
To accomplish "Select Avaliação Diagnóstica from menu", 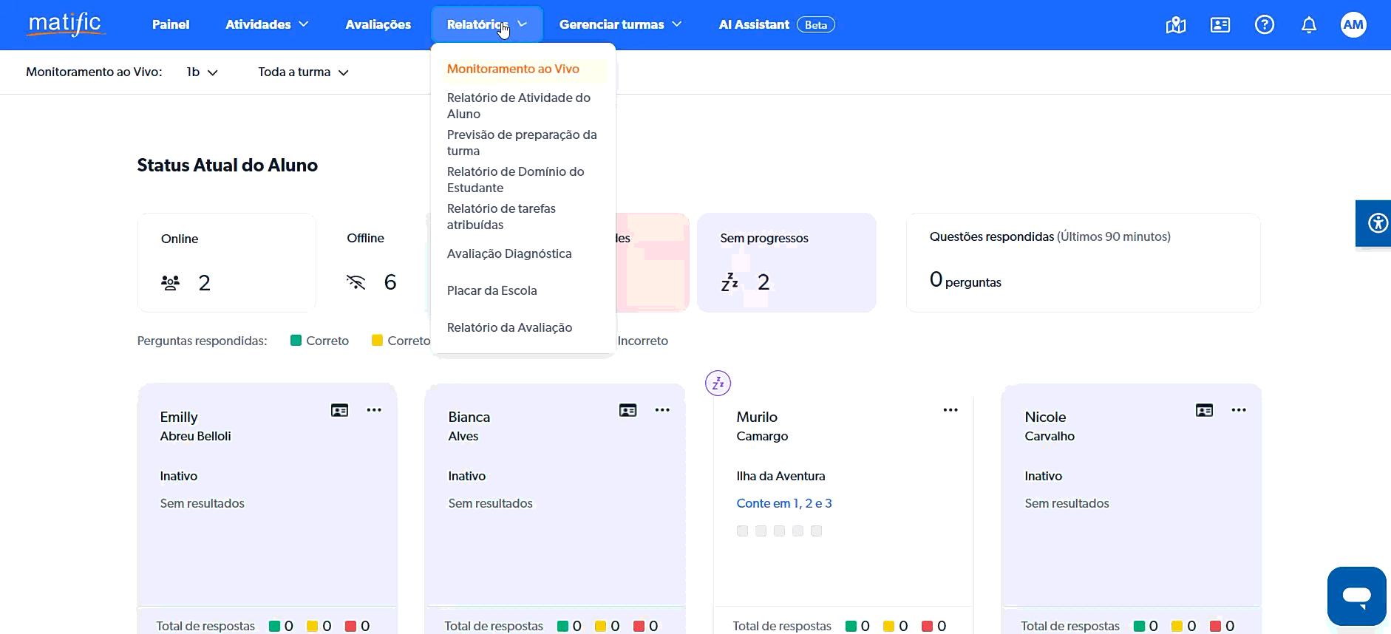I will pyautogui.click(x=509, y=254).
